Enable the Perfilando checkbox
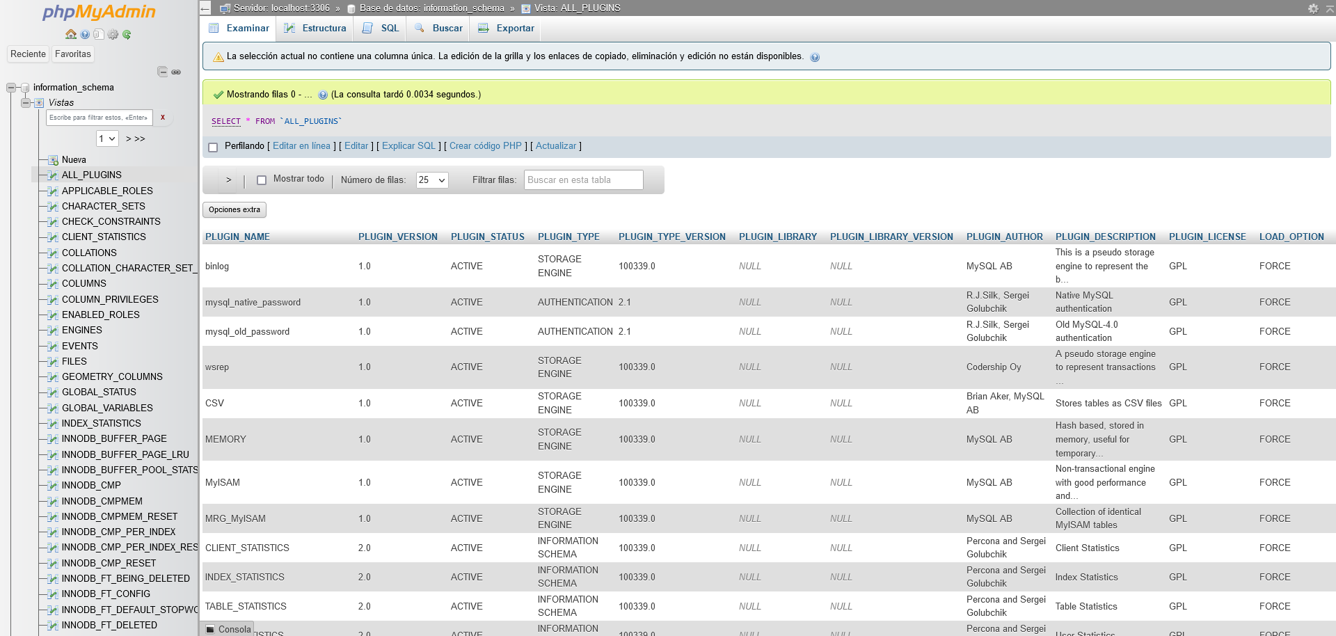The image size is (1336, 636). click(x=213, y=147)
